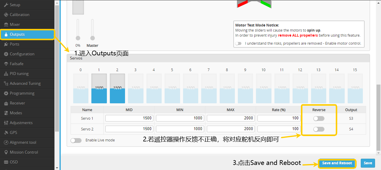Click the Receiver icon in sidebar
Viewport: 381px width, 170px height.
[6, 103]
